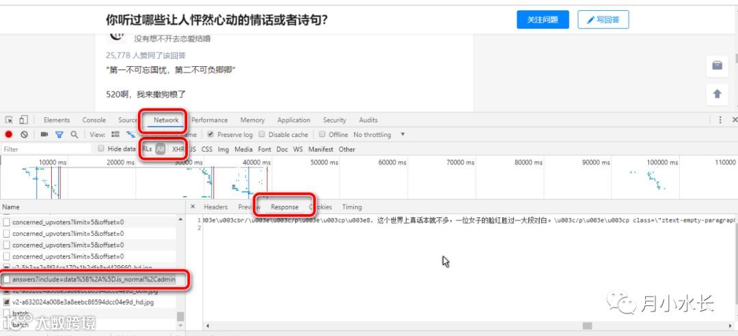Select the Audits tab
Screen dimensions: 738x336
click(x=368, y=120)
